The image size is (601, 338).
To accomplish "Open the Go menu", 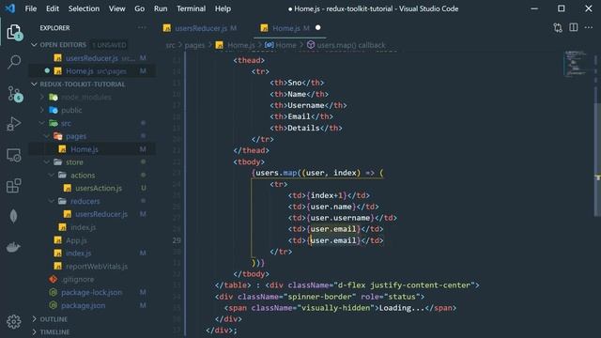I will coord(140,8).
